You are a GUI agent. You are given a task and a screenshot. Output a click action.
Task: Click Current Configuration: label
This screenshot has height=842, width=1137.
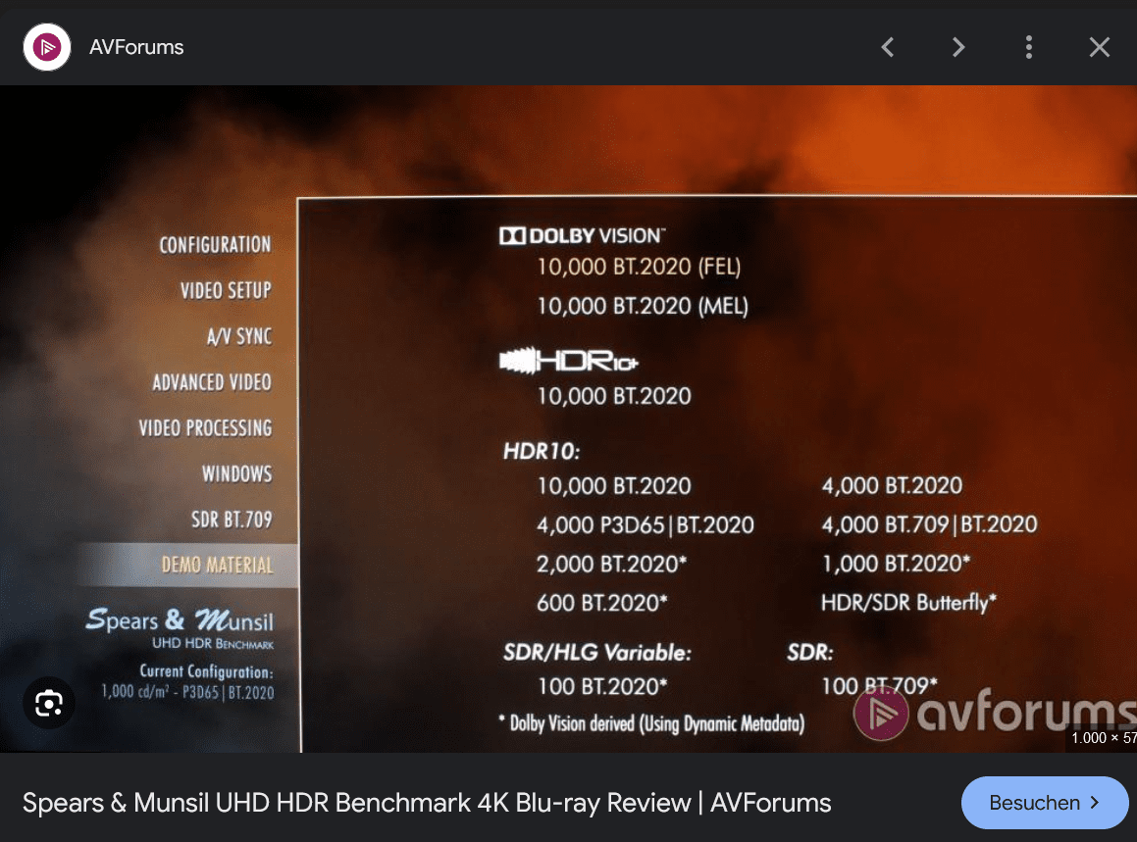(x=207, y=671)
